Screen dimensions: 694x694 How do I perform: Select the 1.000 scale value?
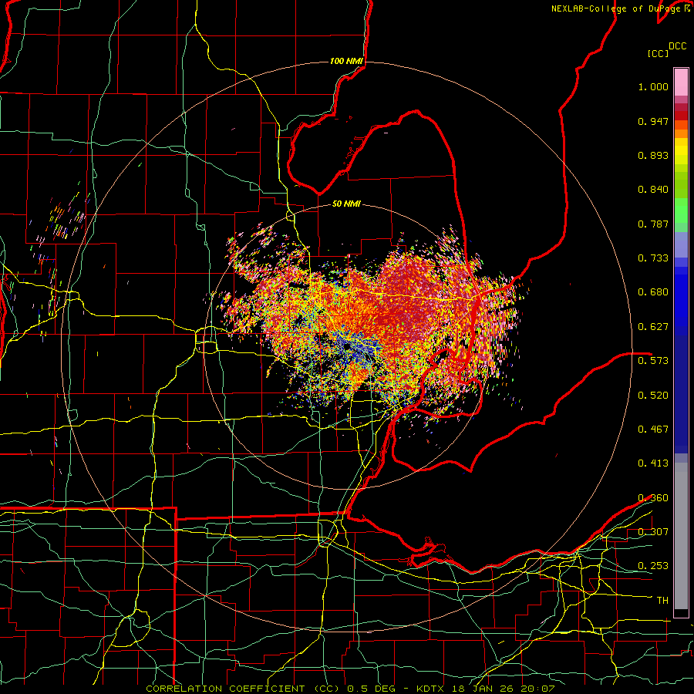[653, 86]
